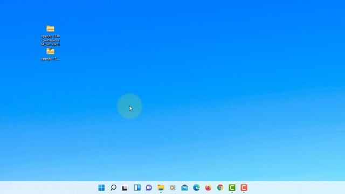Open the green Camtasia icon
The image size is (345, 194).
(x=232, y=188)
